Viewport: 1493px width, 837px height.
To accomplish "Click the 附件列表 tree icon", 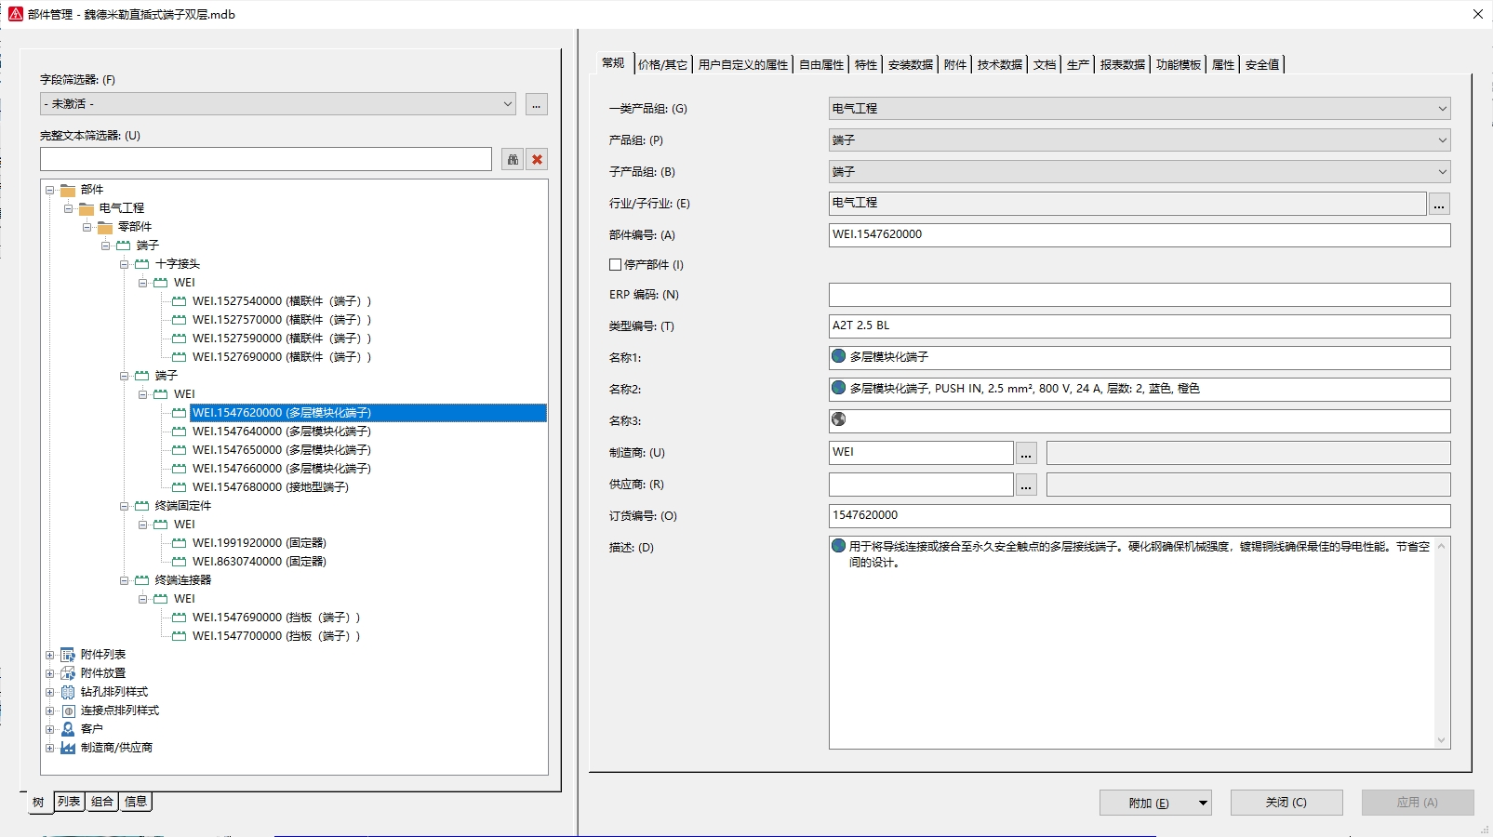I will (68, 655).
